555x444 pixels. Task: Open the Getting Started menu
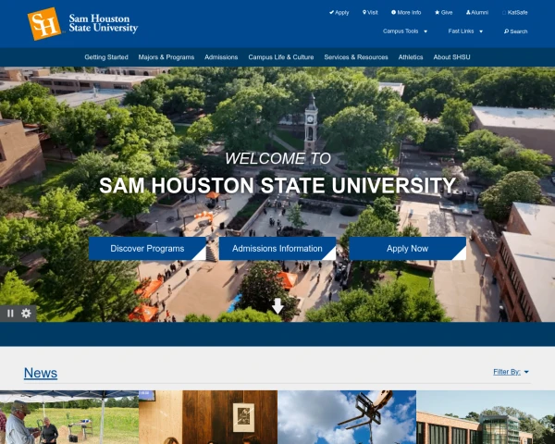point(106,57)
